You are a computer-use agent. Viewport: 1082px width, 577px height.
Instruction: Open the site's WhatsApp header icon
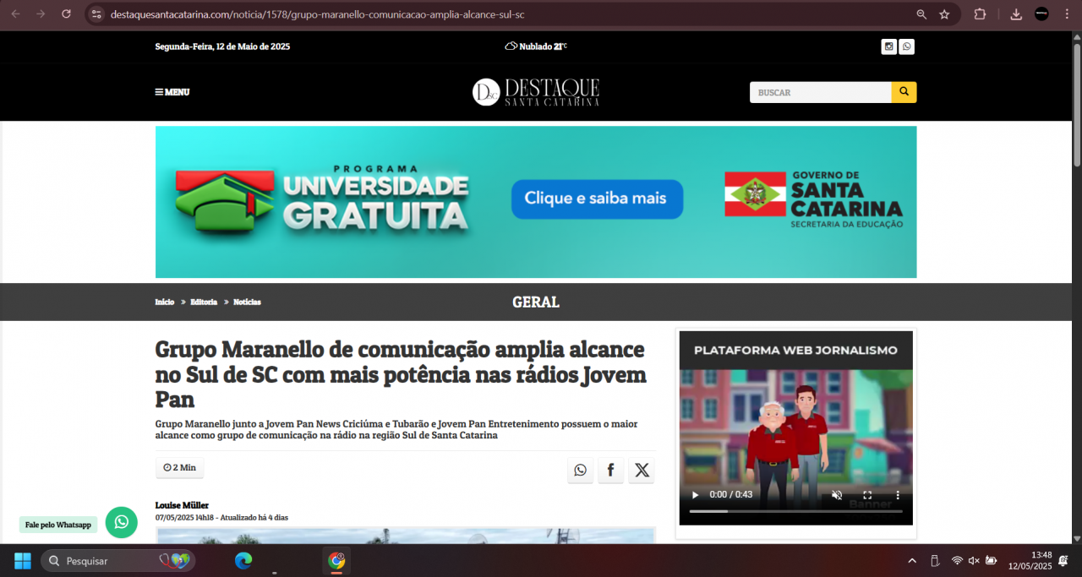pyautogui.click(x=907, y=46)
